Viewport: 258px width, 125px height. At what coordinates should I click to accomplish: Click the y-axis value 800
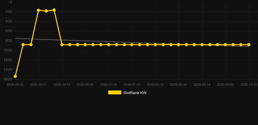8,41
